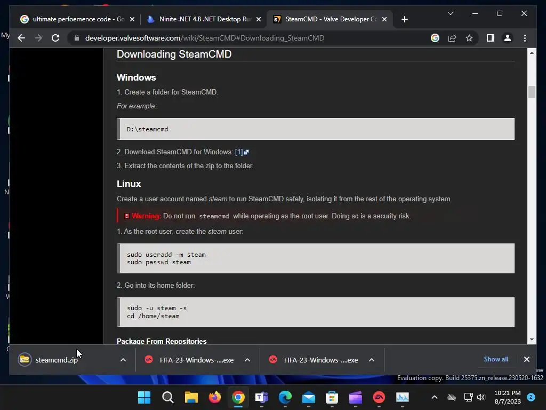Open the browser side panel
The height and width of the screenshot is (410, 546).
pos(491,38)
